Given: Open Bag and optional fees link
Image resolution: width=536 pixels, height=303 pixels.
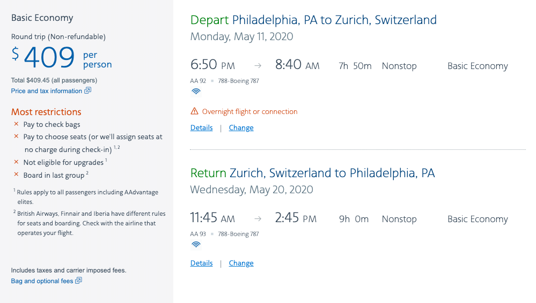Looking at the screenshot, I should (x=42, y=281).
